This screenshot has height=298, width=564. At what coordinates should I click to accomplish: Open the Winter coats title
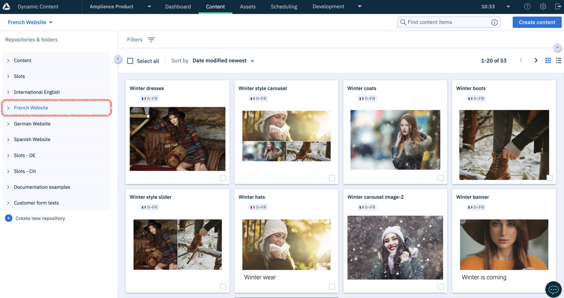362,88
